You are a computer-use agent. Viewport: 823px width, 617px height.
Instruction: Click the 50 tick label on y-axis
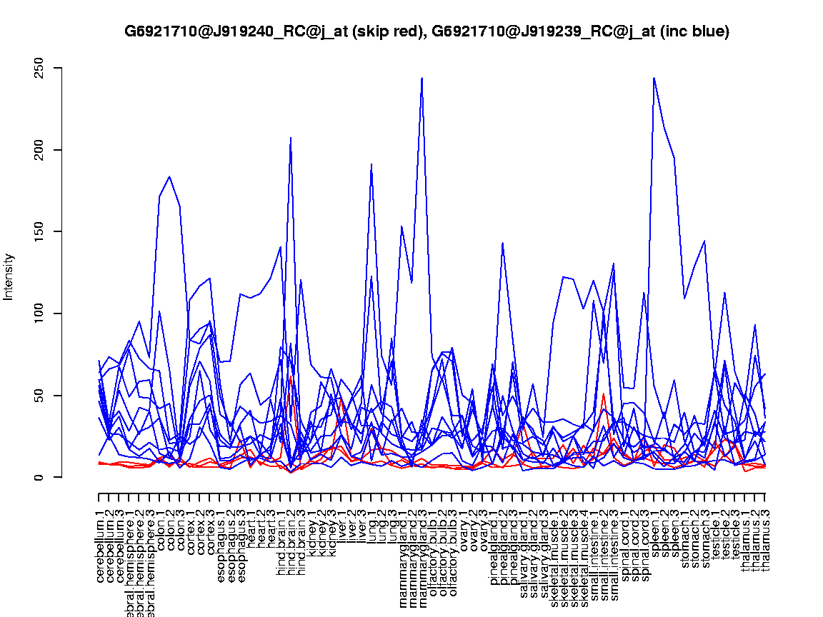tap(47, 395)
